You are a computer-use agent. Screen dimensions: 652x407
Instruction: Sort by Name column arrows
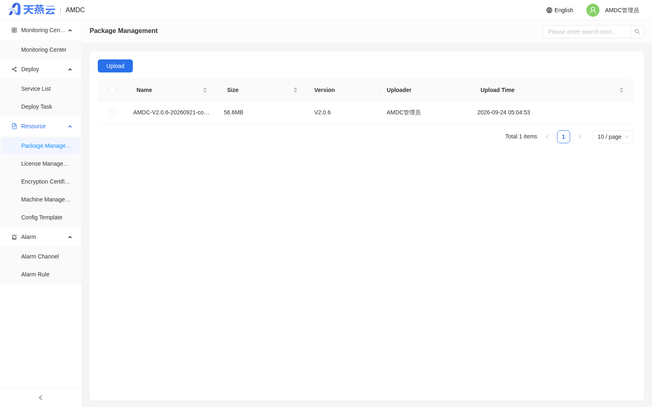point(205,90)
